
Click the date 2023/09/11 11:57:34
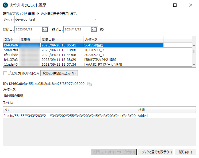click(59, 64)
